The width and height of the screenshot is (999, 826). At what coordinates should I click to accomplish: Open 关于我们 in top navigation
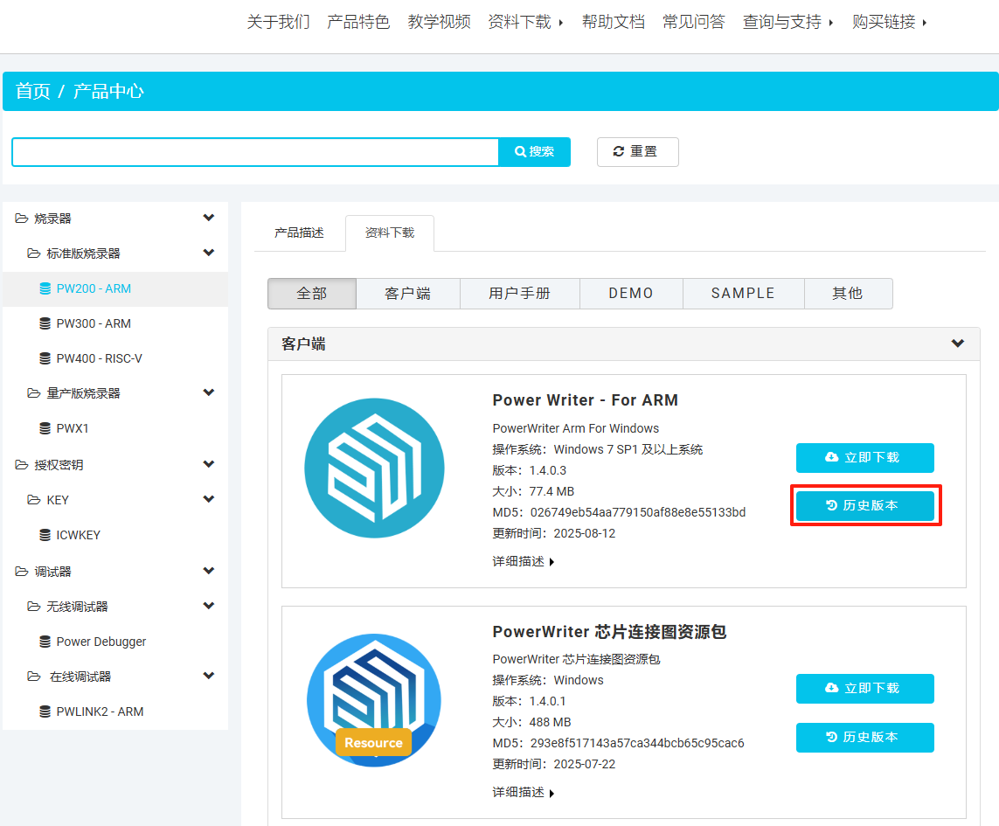click(x=279, y=23)
